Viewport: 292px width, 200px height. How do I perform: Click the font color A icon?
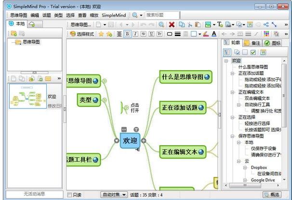point(214,34)
